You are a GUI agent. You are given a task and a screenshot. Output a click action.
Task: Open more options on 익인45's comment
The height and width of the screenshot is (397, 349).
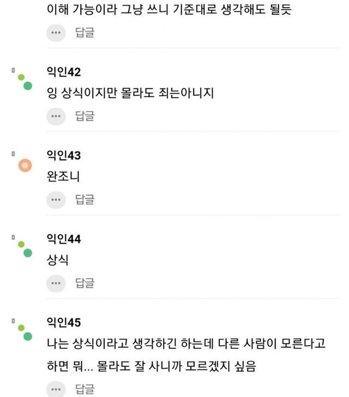pyautogui.click(x=56, y=389)
